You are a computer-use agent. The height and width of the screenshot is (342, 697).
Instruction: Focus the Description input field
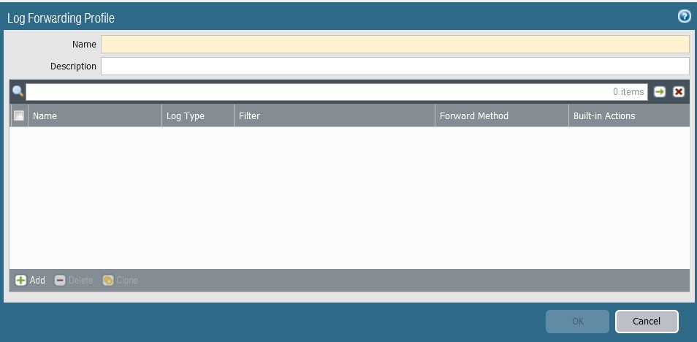[395, 66]
